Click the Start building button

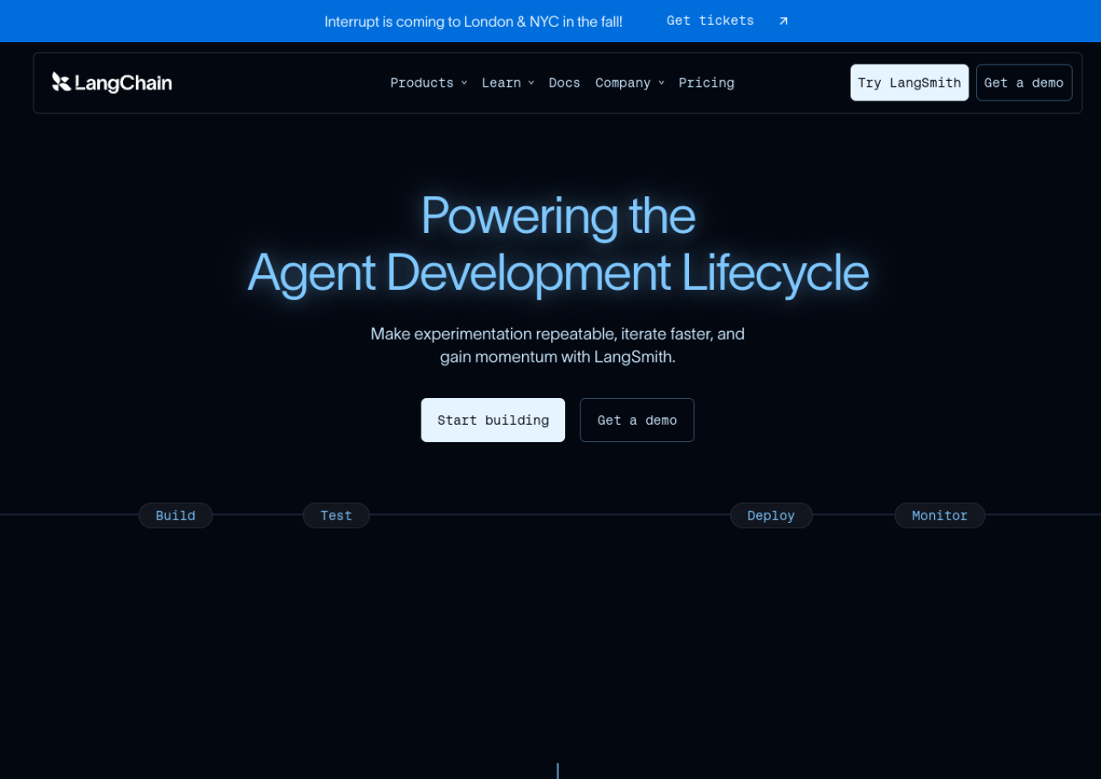pyautogui.click(x=493, y=420)
